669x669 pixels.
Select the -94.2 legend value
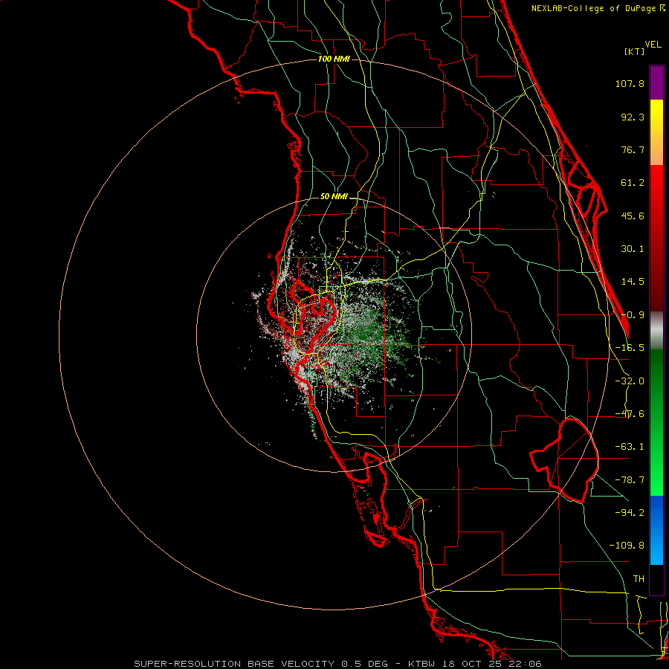[630, 512]
